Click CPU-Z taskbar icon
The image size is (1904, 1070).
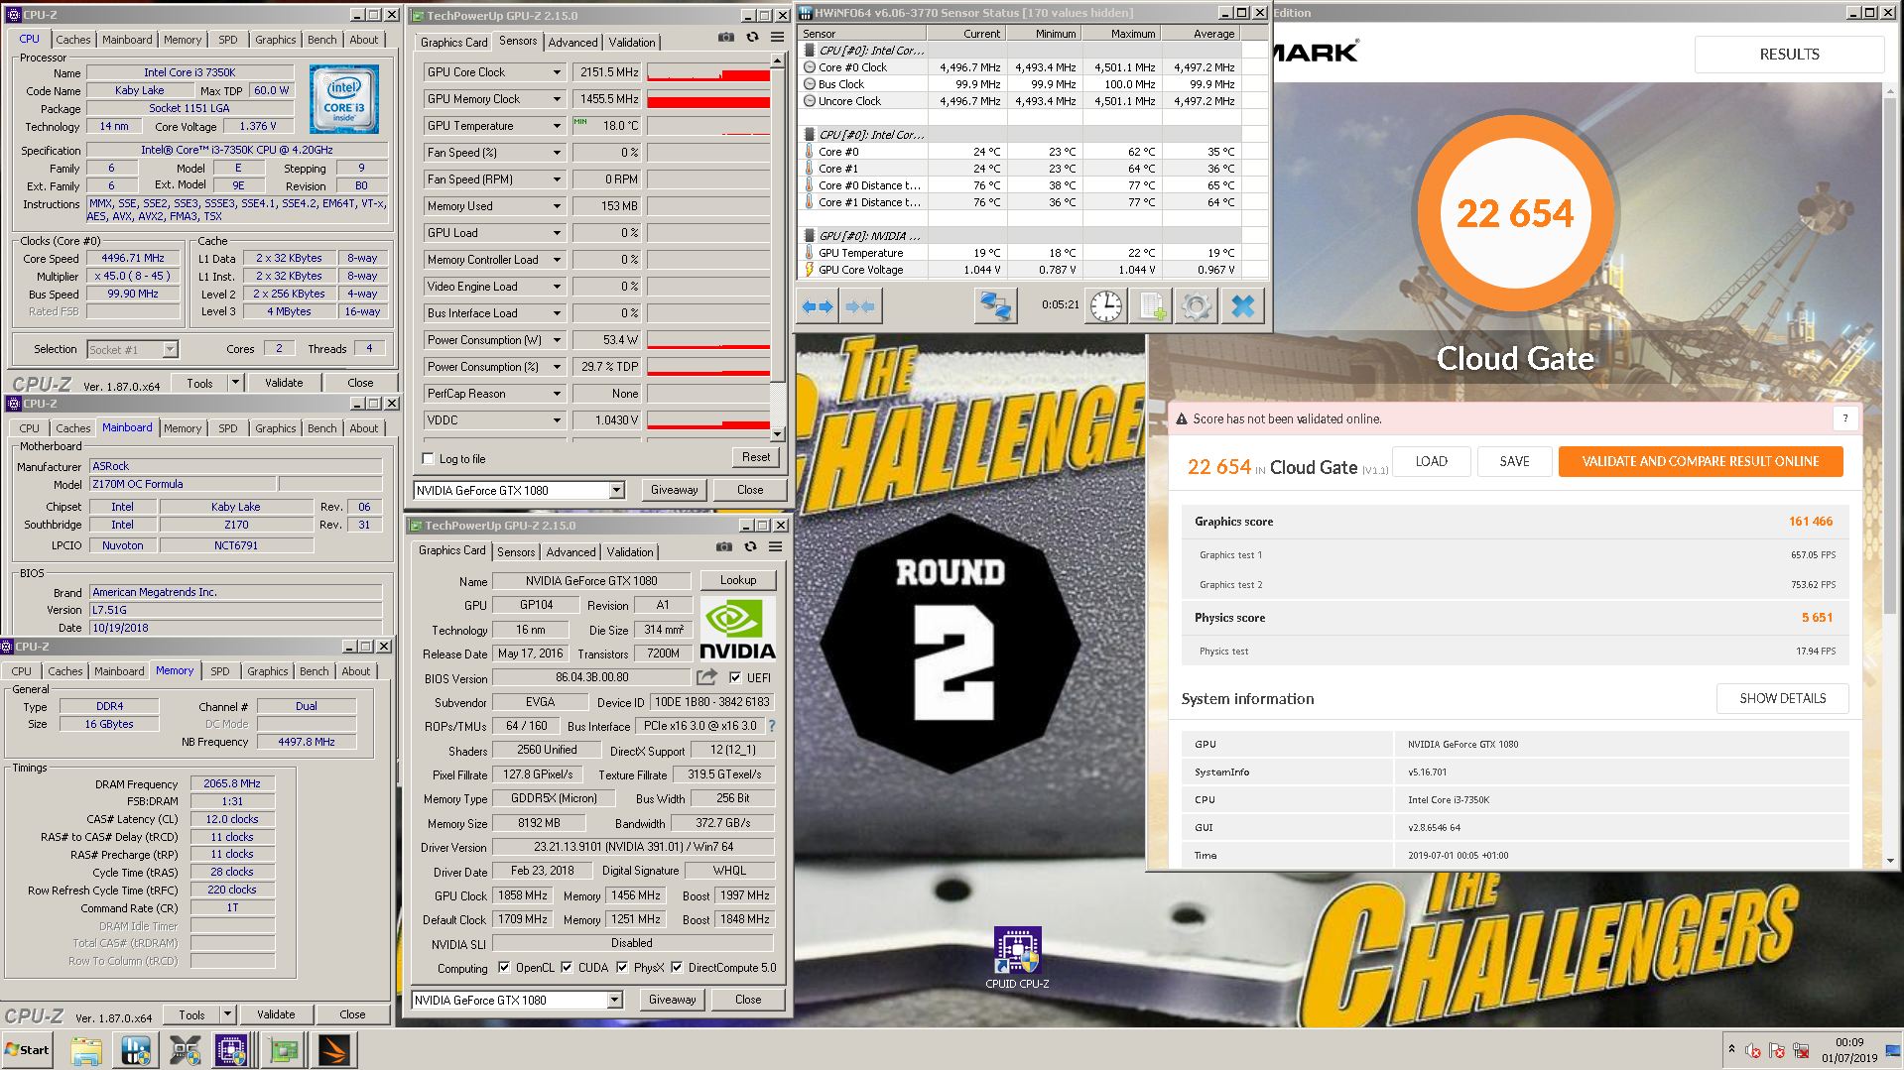click(231, 1050)
